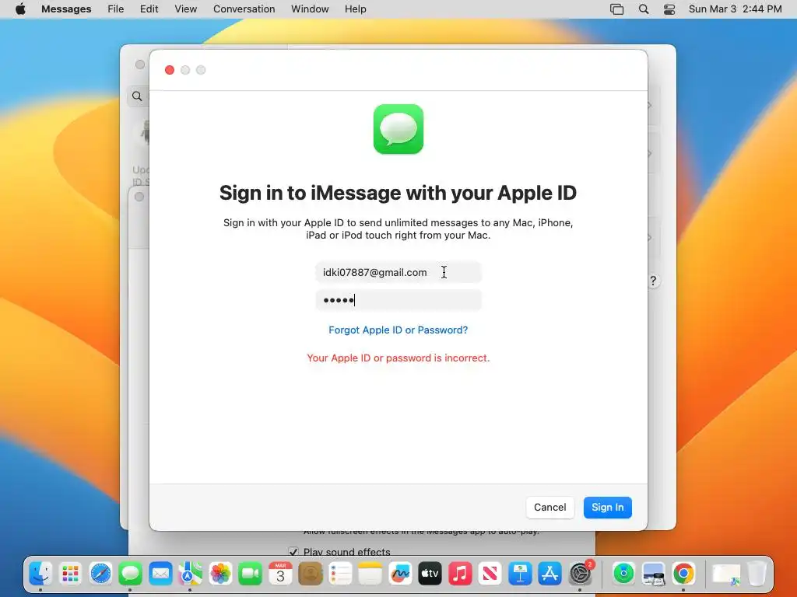The height and width of the screenshot is (597, 797).
Task: Open the Window menu
Action: [310, 9]
